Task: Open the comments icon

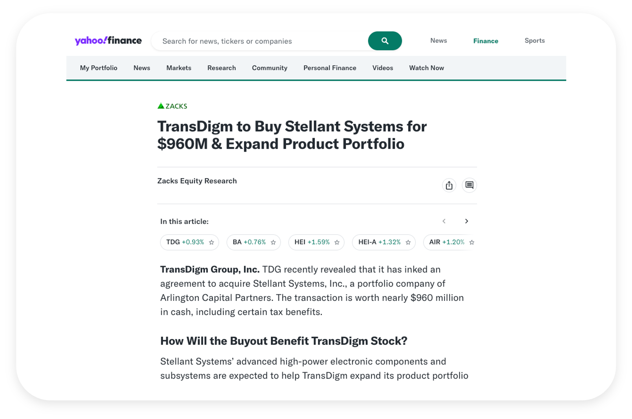Action: point(469,185)
